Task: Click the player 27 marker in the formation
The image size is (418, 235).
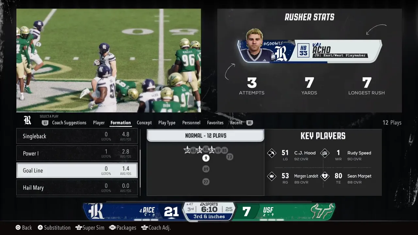Action: point(206,182)
